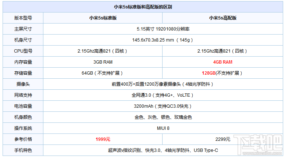Click the 64GB(不支持扩展) cell
This screenshot has width=285, height=157.
pyautogui.click(x=102, y=73)
